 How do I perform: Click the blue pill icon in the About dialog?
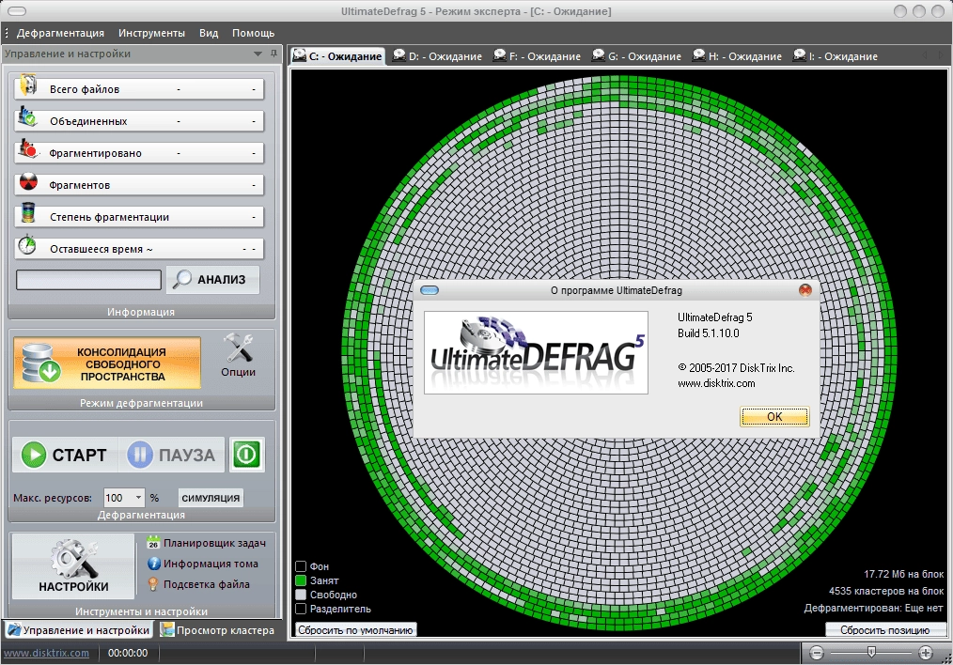430,290
